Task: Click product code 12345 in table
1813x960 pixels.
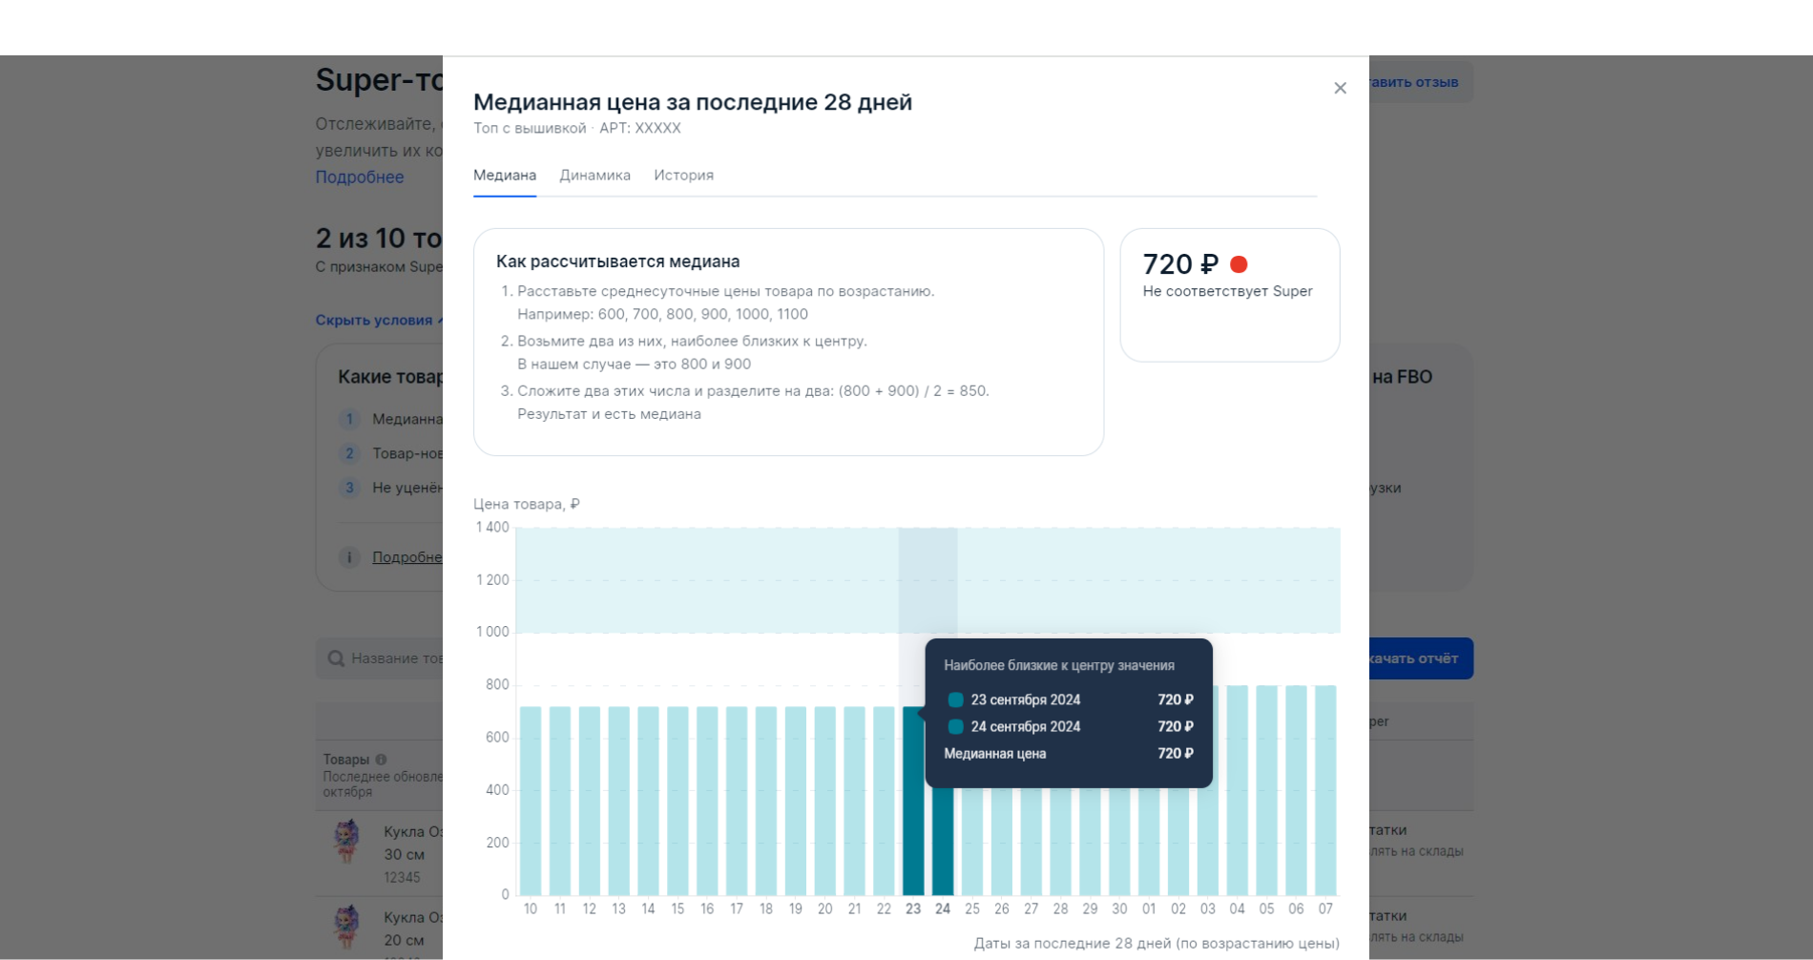Action: (402, 878)
